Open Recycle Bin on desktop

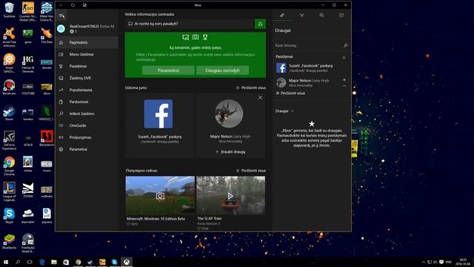pos(9,10)
